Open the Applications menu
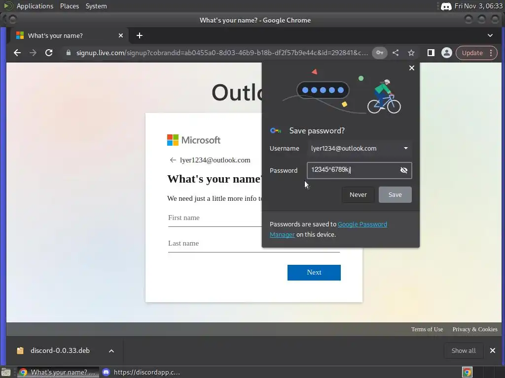The height and width of the screenshot is (378, 505). (35, 6)
